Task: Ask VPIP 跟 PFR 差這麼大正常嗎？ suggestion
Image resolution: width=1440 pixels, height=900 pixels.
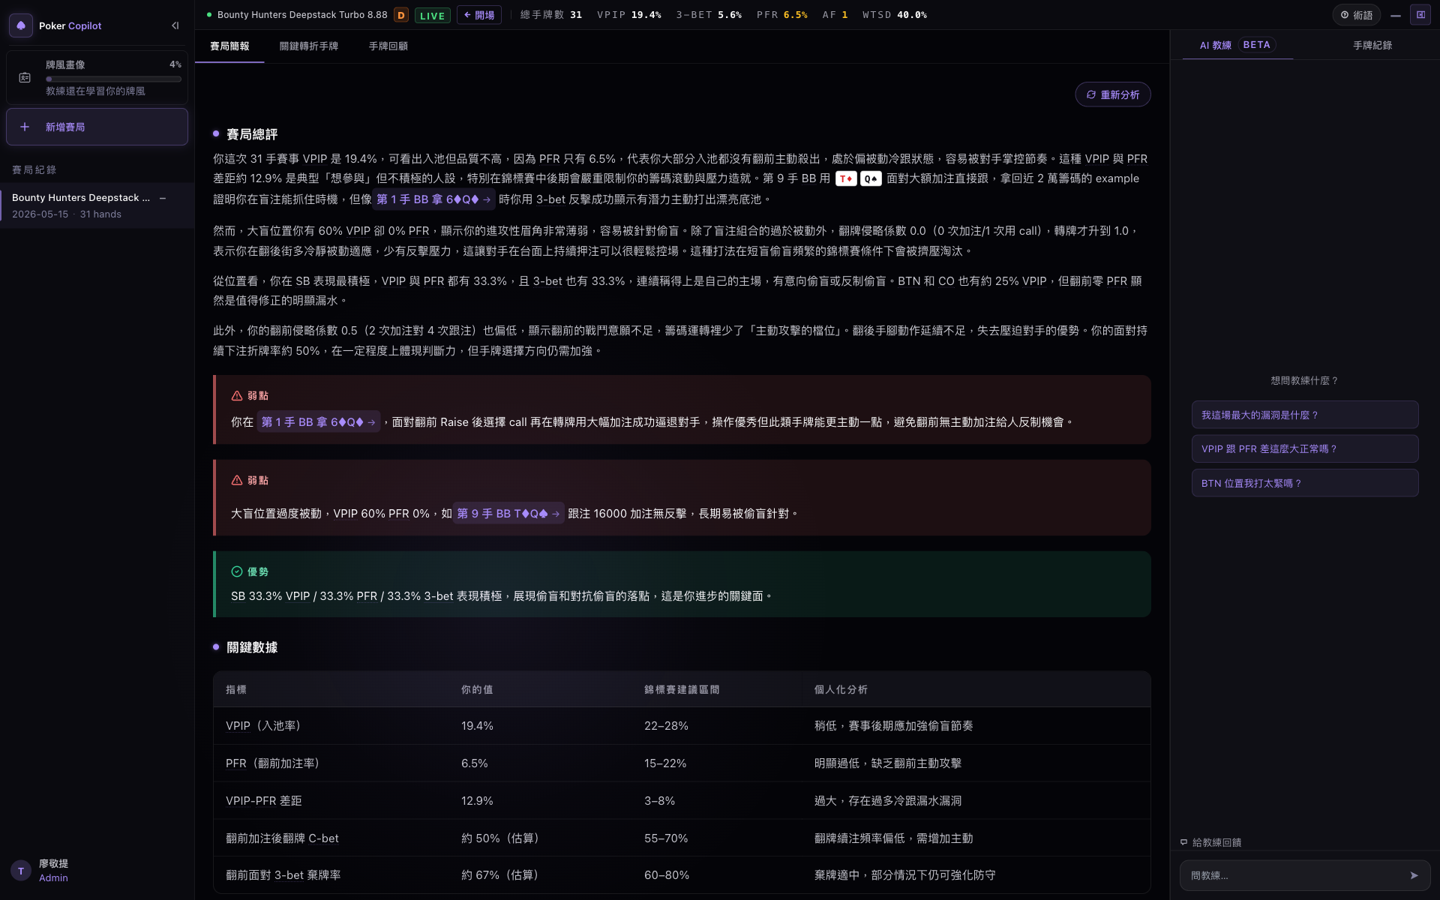Action: [1305, 448]
